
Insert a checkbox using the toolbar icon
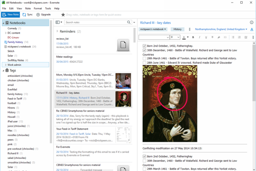[x=246, y=37]
